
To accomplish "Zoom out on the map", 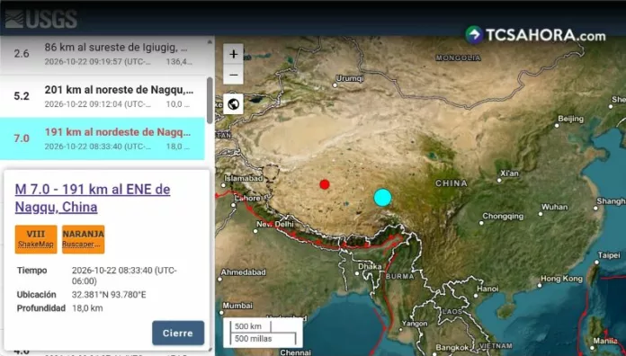I will point(233,75).
